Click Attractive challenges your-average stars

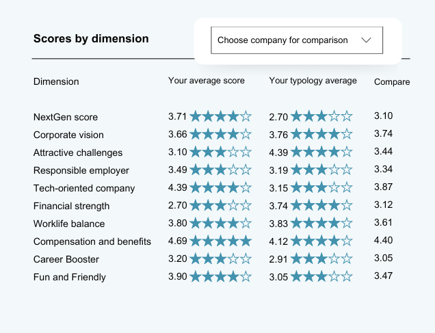click(x=220, y=152)
